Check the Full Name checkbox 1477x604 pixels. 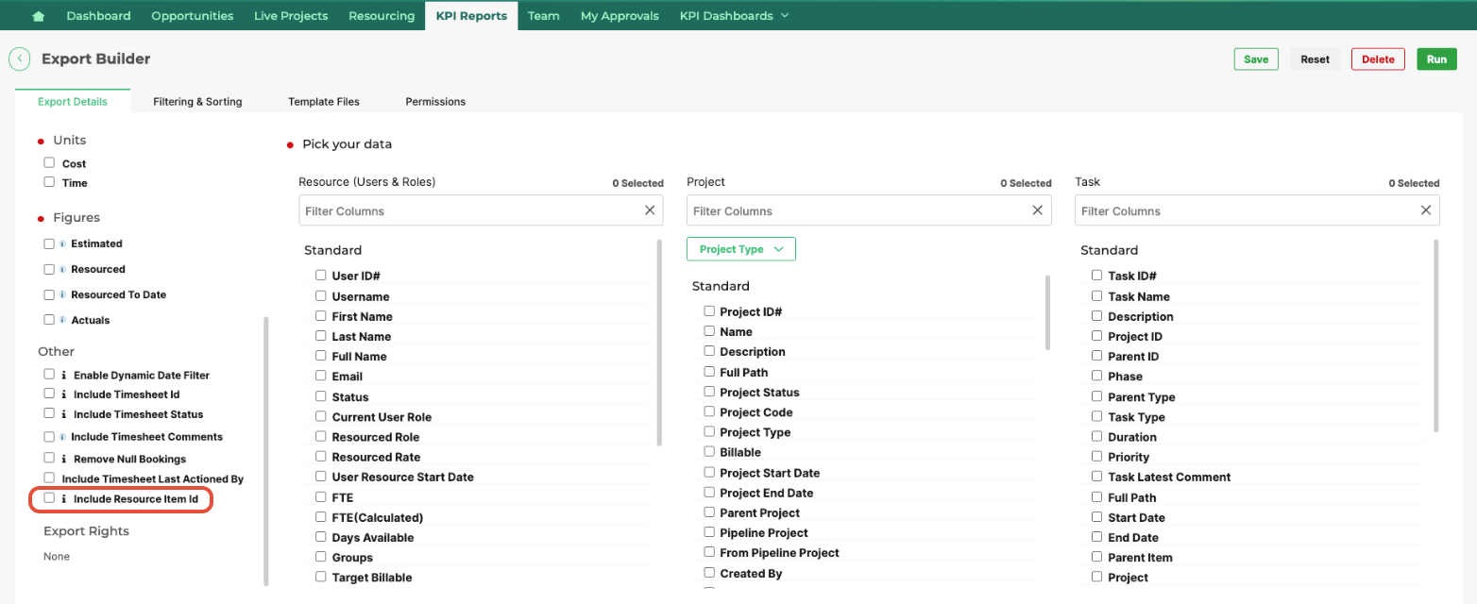pos(321,356)
